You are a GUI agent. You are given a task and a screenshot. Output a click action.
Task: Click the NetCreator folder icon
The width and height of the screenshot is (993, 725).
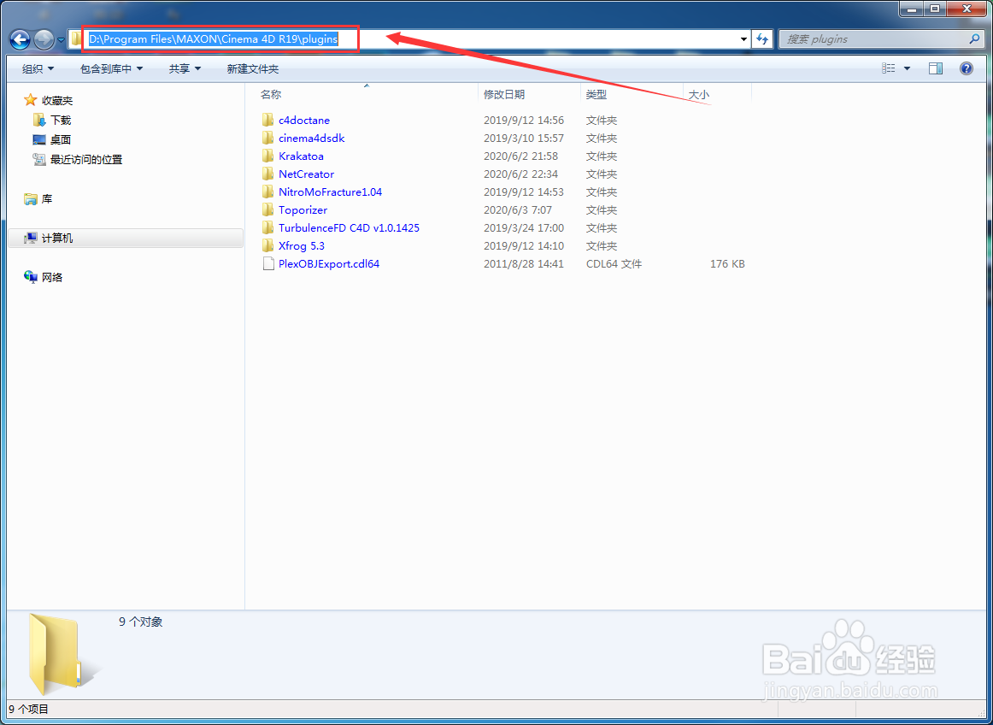[x=267, y=174]
